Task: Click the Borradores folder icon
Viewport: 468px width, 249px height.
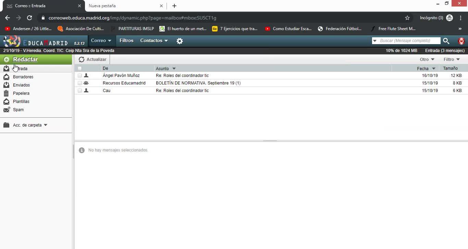Action: (6, 77)
